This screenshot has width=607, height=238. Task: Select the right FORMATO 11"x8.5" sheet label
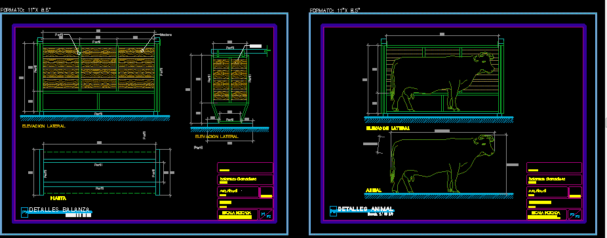click(x=335, y=10)
